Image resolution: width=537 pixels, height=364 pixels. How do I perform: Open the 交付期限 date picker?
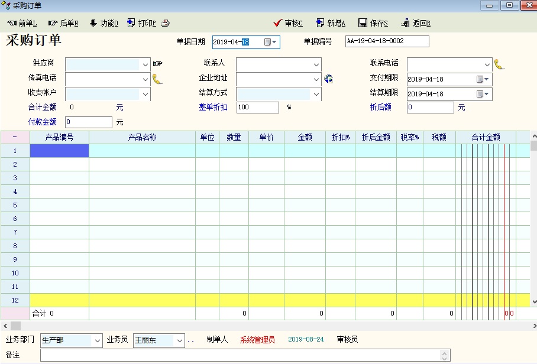[484, 79]
